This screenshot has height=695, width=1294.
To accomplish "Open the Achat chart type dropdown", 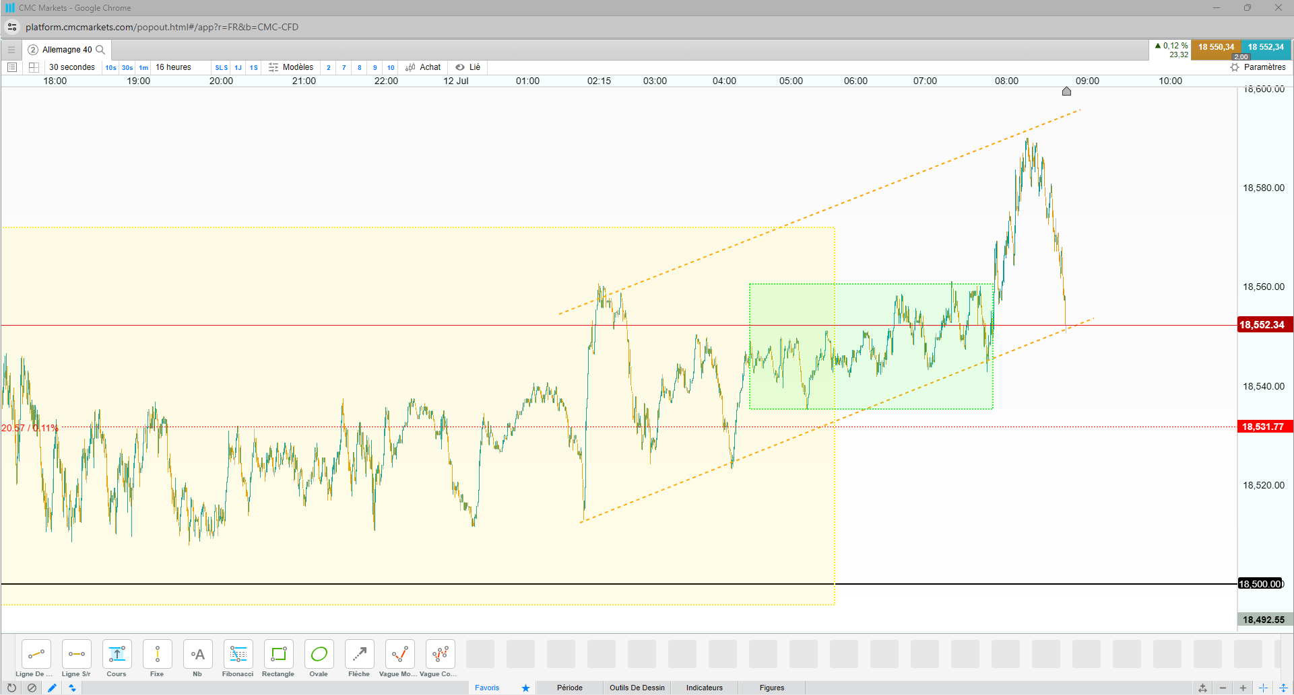I will tap(423, 67).
